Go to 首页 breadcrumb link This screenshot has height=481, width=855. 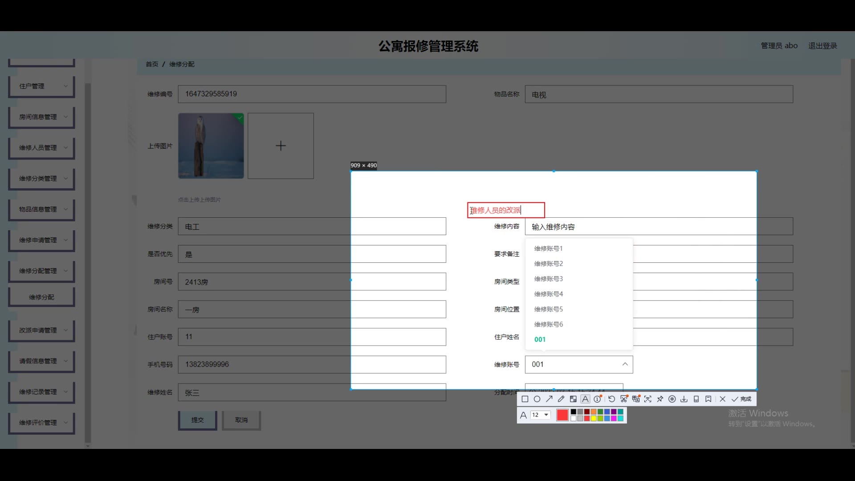coord(152,64)
